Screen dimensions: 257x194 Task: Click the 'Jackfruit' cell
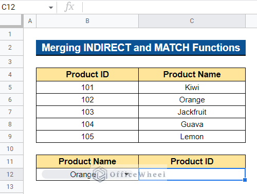pyautogui.click(x=192, y=112)
